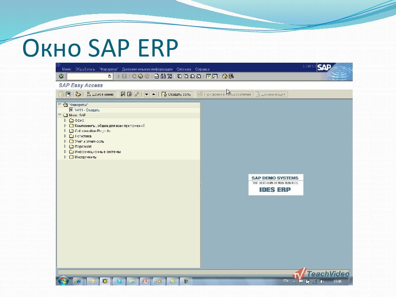The image size is (396, 297).
Task: Expand the Персонал folder
Action: (65, 146)
